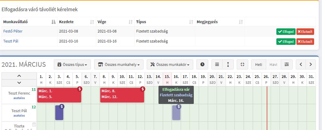Click 2021-03-16 end date of Teszt Pál
This screenshot has height=130, width=322.
coord(107,41)
